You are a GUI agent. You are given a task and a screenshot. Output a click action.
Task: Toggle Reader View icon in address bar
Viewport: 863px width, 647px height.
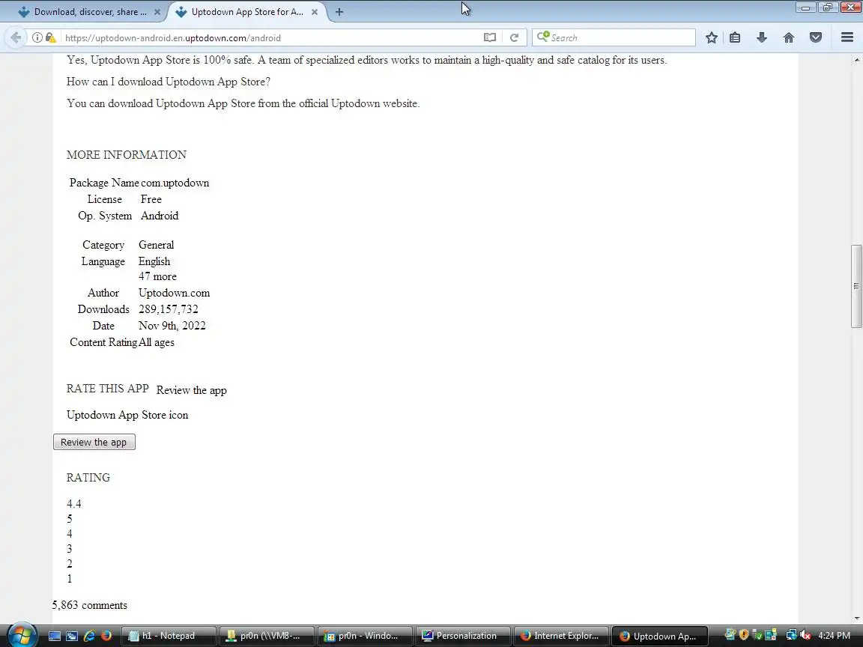490,37
